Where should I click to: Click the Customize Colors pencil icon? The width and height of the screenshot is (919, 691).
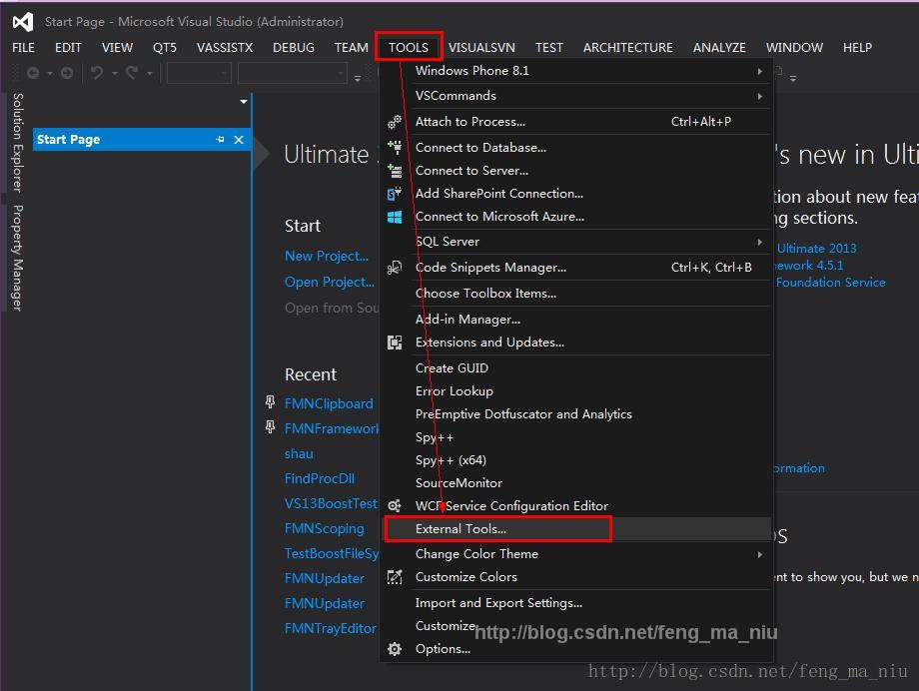point(395,577)
